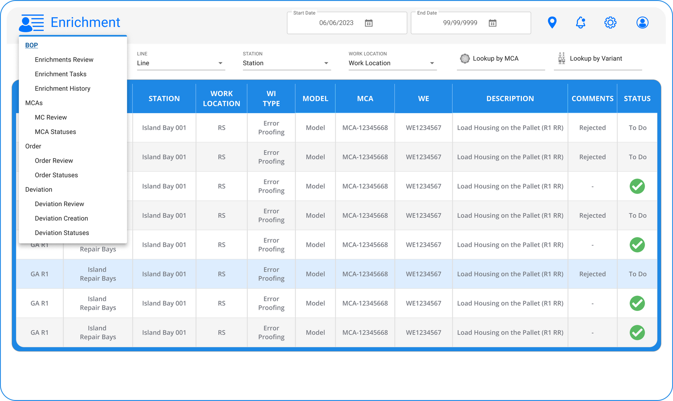Click the COMMENTS column header
The width and height of the screenshot is (673, 401).
tap(592, 98)
